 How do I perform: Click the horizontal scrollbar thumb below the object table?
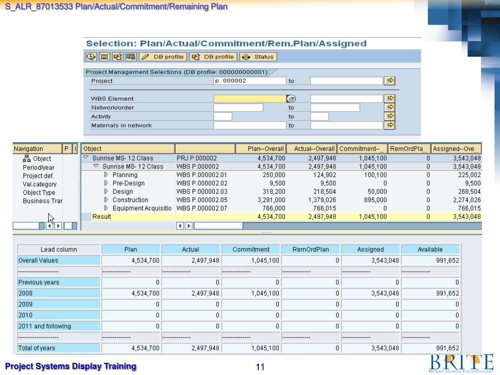point(218,226)
